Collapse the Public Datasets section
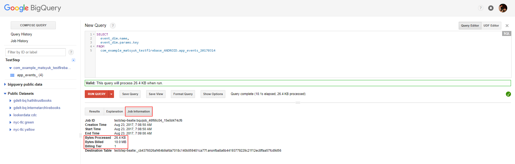This screenshot has width=515, height=164. [5, 93]
